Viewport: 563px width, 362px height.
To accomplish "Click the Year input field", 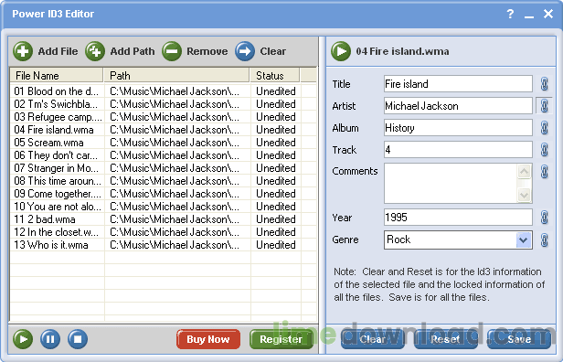I will point(458,218).
